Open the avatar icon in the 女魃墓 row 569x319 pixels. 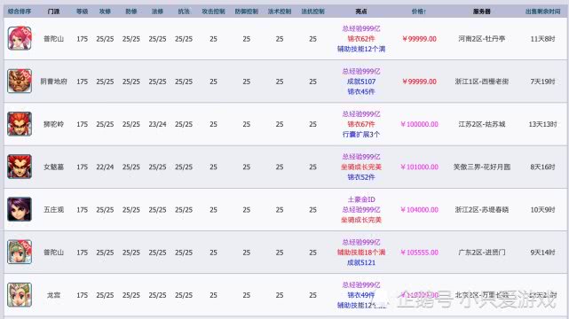[20, 167]
